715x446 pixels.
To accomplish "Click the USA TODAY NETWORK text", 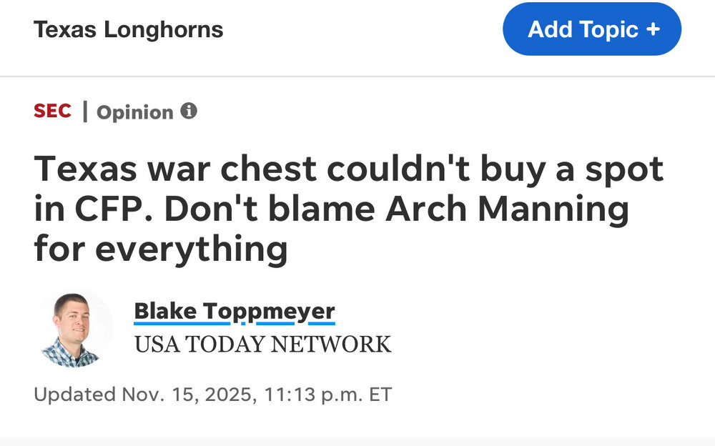I will click(x=262, y=345).
